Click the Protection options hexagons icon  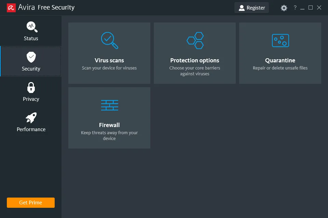coord(195,41)
